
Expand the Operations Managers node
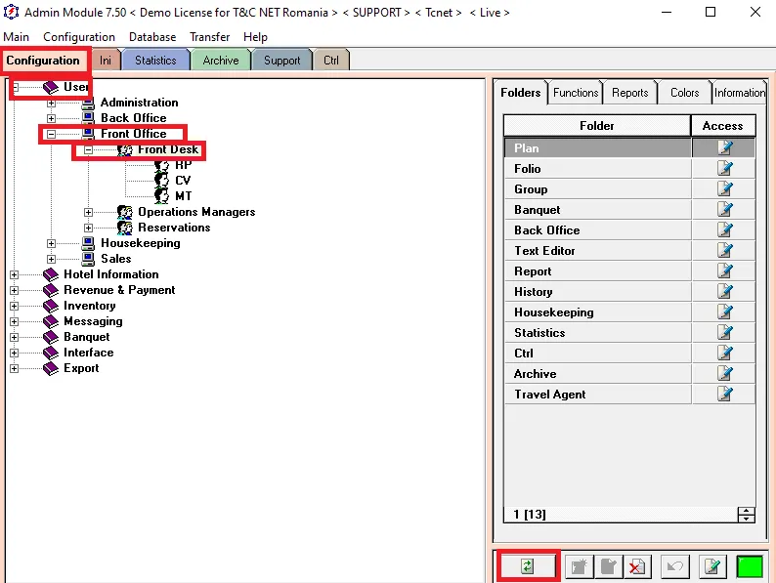pyautogui.click(x=88, y=212)
